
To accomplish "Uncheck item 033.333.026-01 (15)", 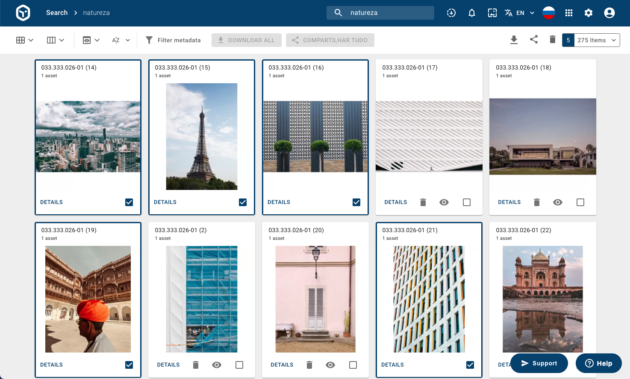I will (x=243, y=202).
